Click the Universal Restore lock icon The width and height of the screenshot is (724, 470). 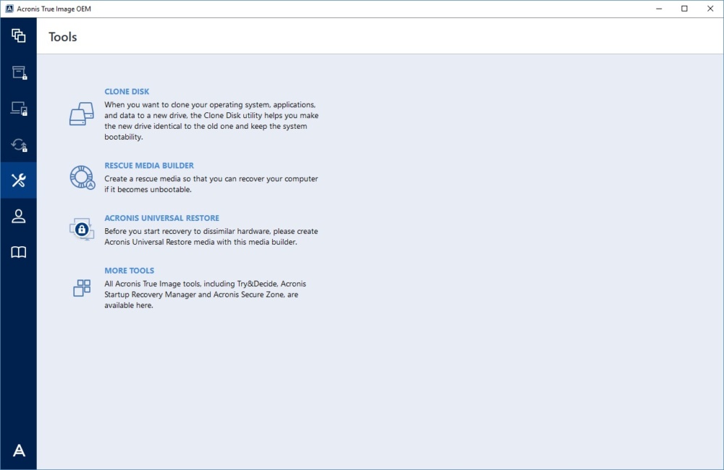(82, 230)
